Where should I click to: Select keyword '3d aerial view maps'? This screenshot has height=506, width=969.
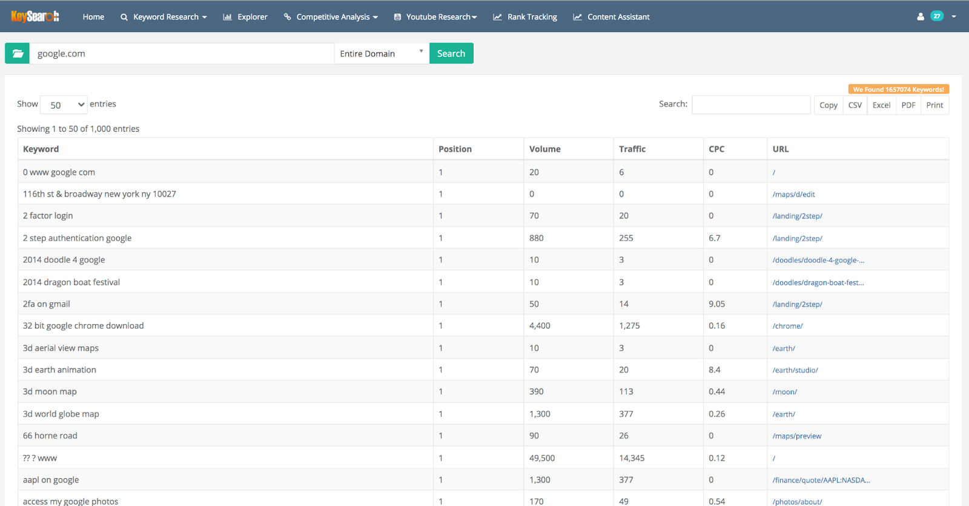coord(61,348)
